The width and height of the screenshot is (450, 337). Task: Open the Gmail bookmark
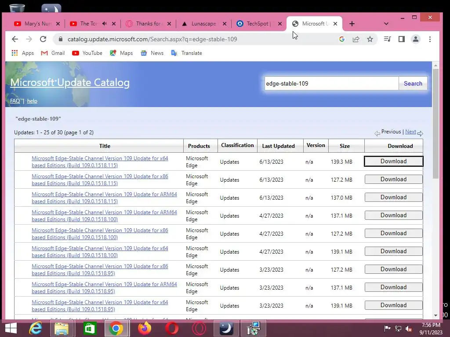(53, 53)
